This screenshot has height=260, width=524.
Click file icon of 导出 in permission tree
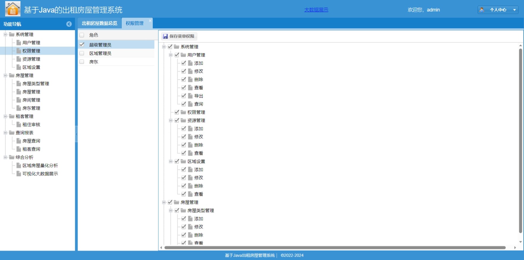(x=191, y=96)
